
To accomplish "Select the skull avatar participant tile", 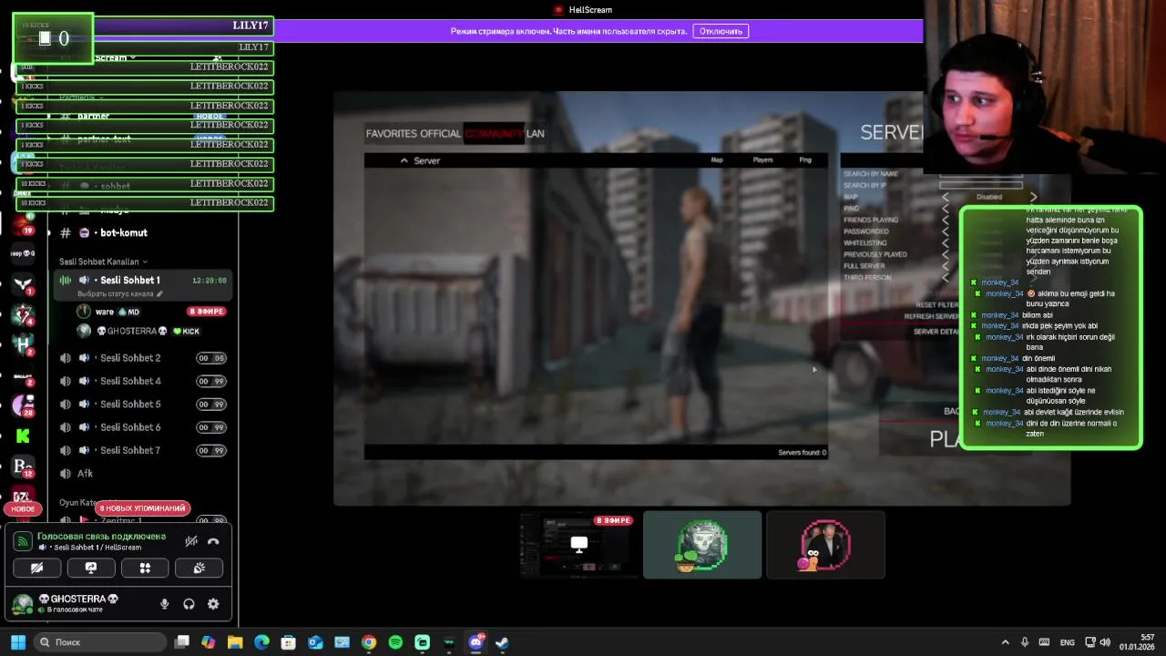I will [702, 545].
